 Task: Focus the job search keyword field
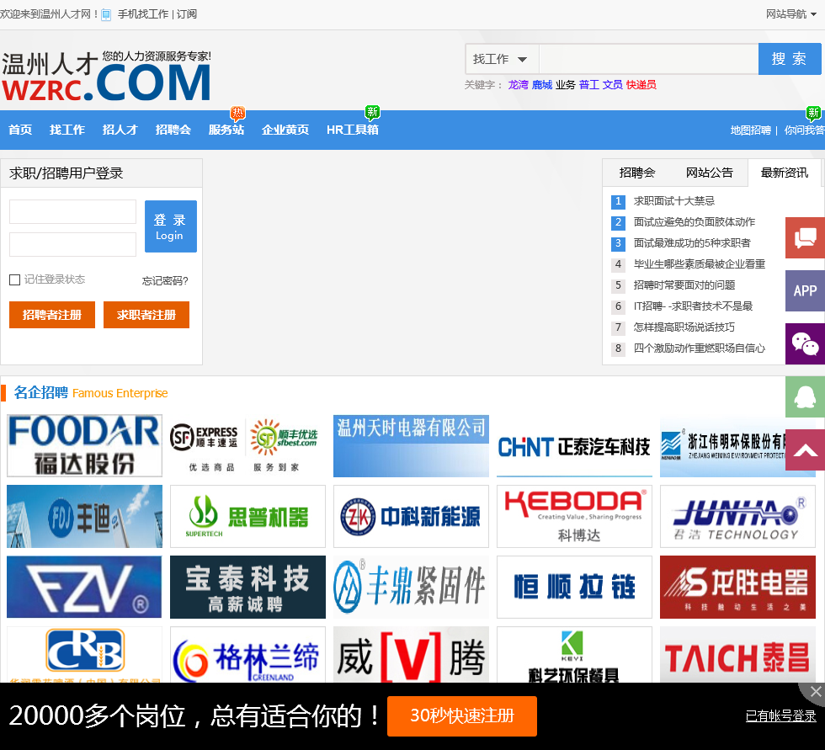(648, 59)
